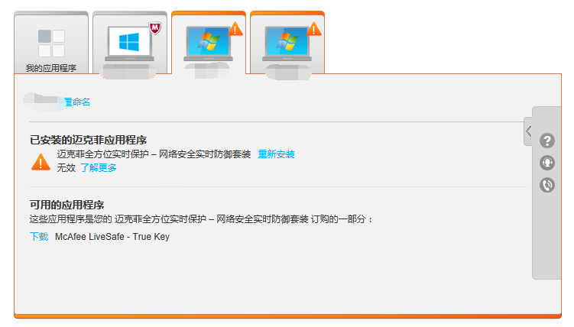Click the phone support icon
The height and width of the screenshot is (327, 574).
point(547,185)
